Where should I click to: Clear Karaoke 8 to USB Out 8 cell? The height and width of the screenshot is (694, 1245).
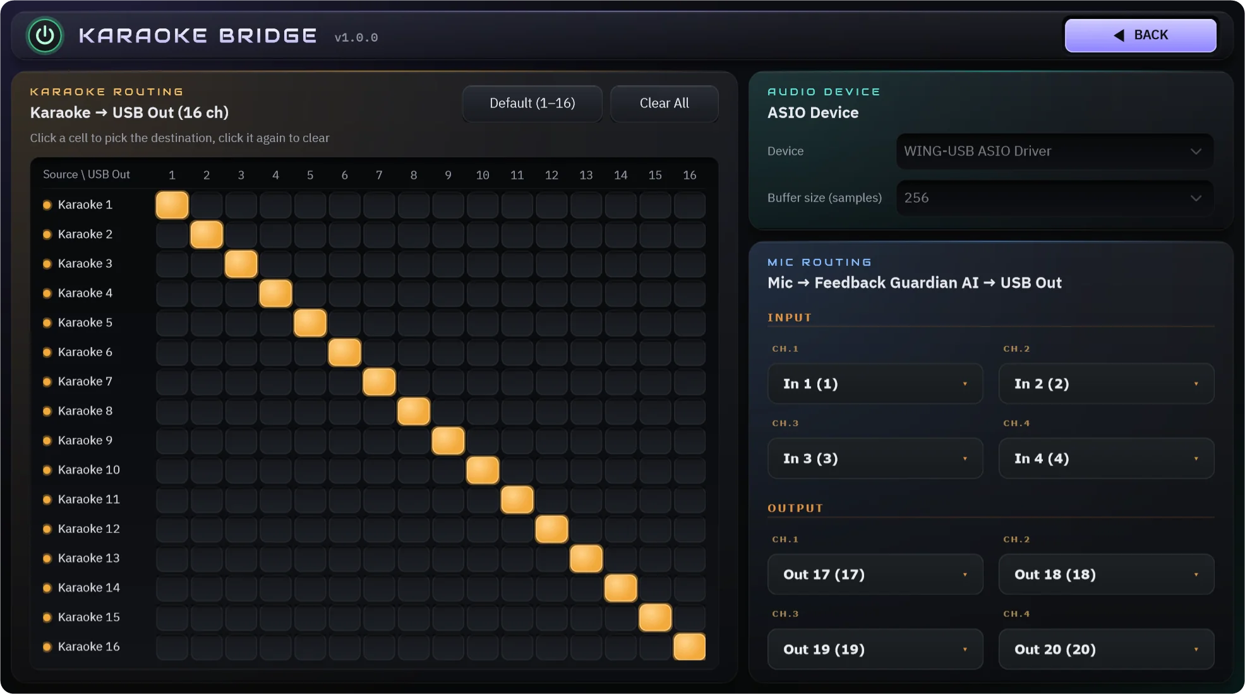414,411
